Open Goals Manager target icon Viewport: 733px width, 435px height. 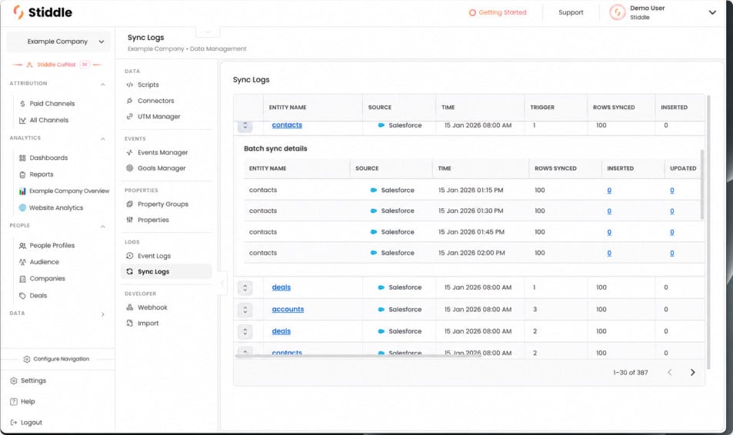point(130,168)
